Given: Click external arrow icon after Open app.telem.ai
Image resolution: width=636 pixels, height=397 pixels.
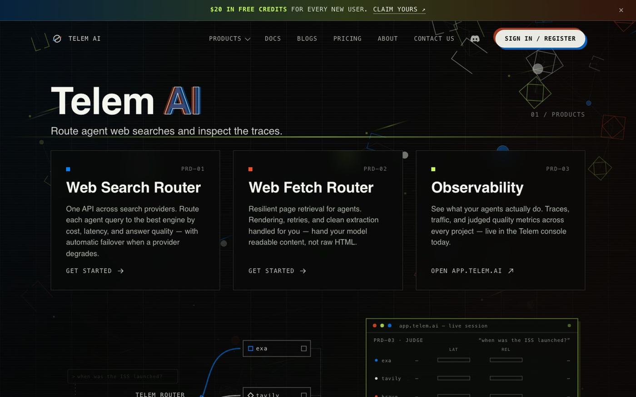Looking at the screenshot, I should (x=511, y=271).
